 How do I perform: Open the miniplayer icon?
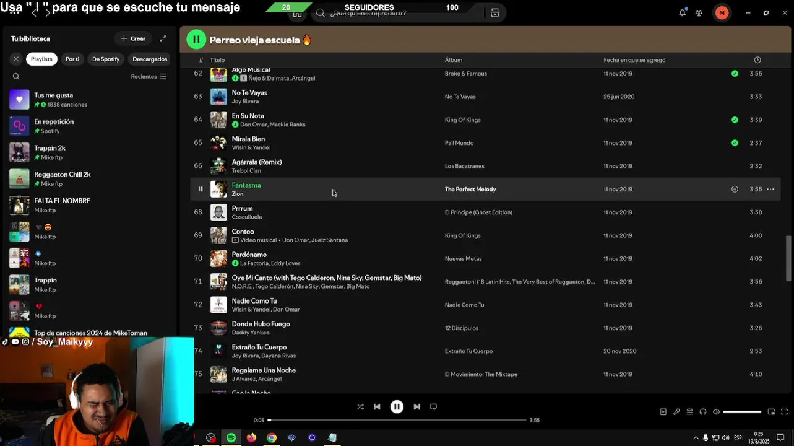point(771,412)
